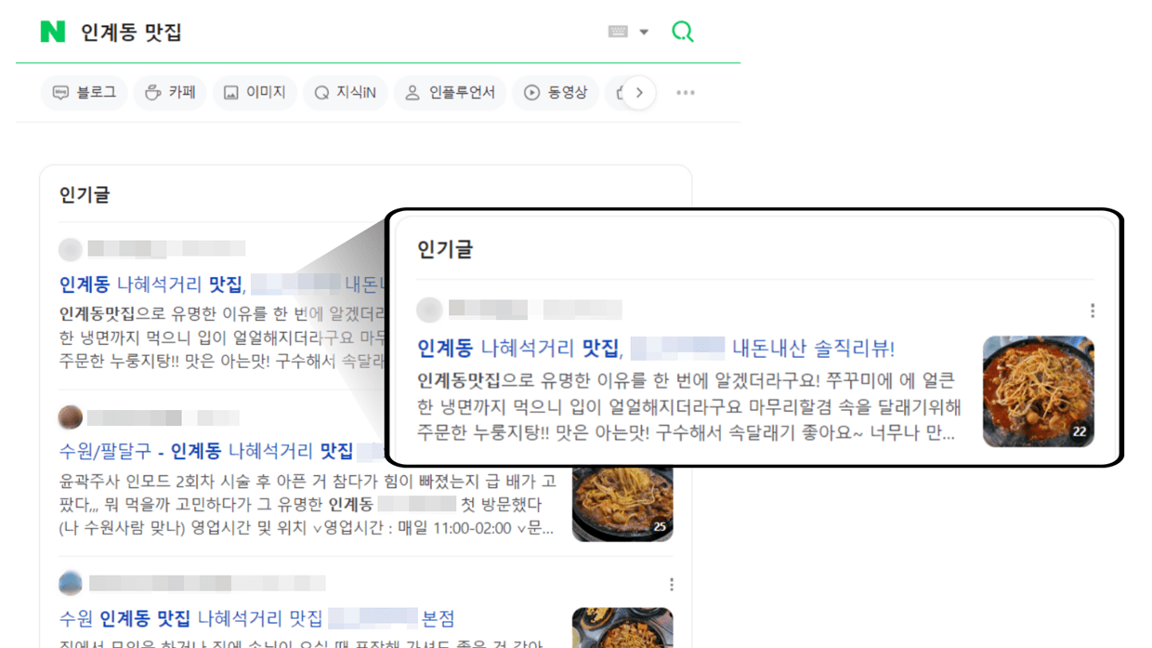Image resolution: width=1152 pixels, height=648 pixels.
Task: Open the on-screen keyboard icon
Action: coord(618,32)
